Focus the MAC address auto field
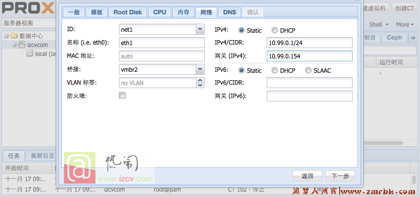420x197 pixels. 162,56
